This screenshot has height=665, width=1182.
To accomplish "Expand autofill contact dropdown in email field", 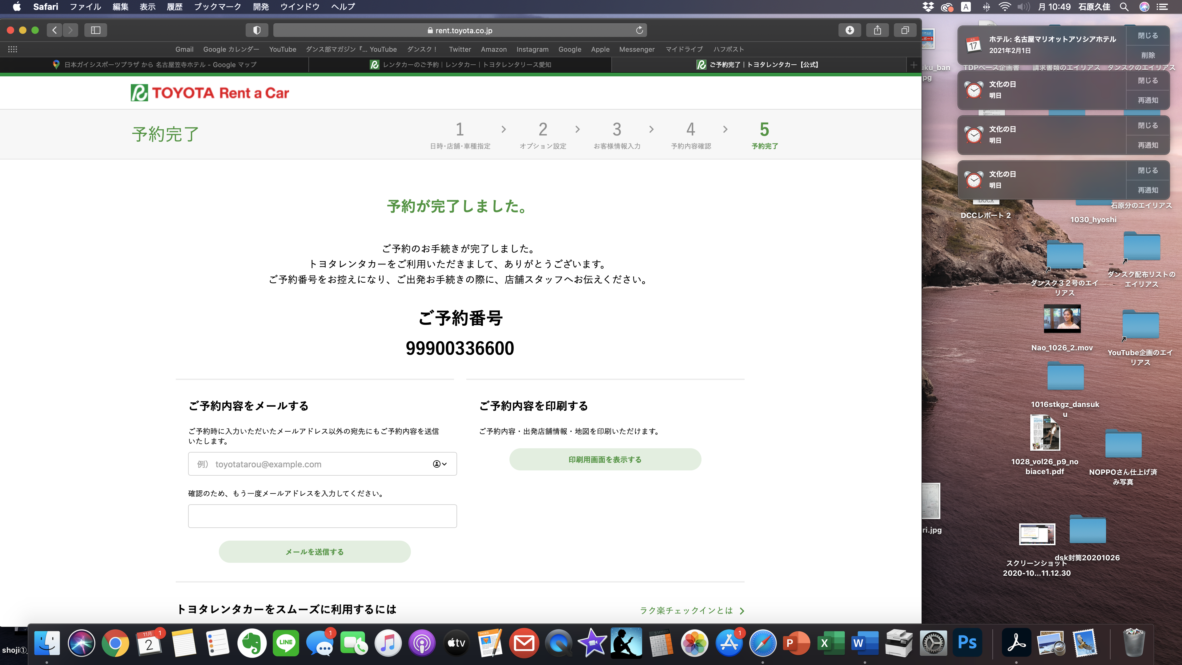I will (440, 464).
